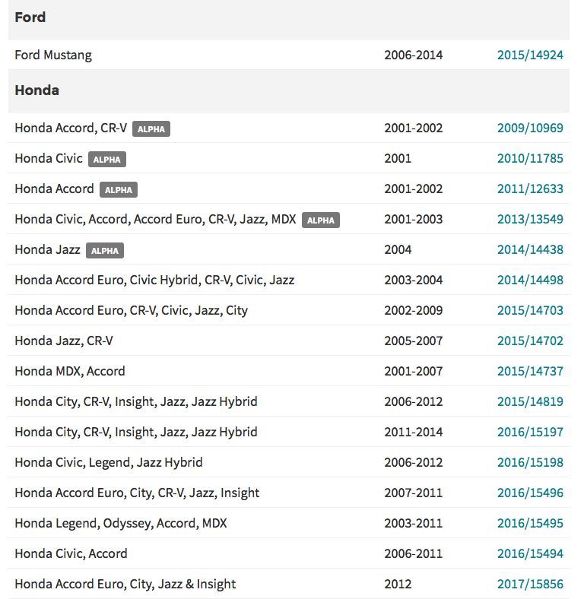Open recall link 2015/14737
The image size is (584, 599).
coord(530,371)
